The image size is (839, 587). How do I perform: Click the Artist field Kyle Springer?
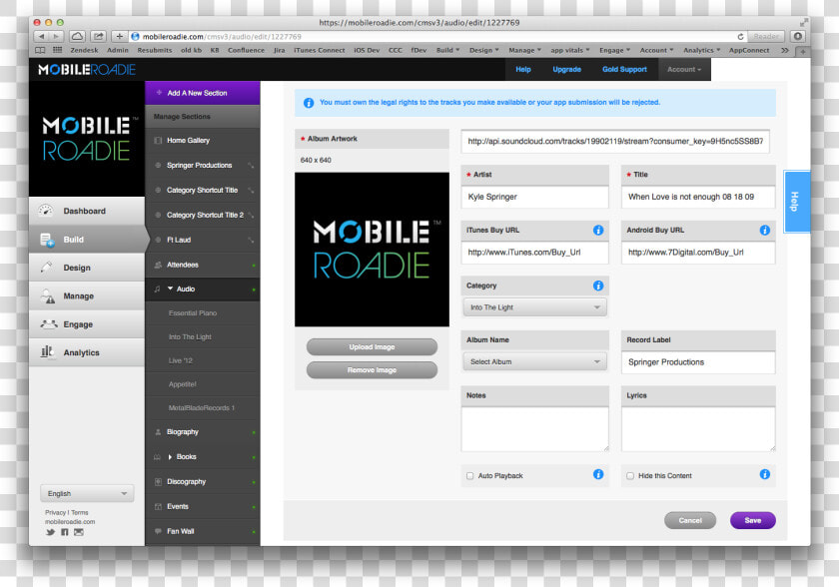pyautogui.click(x=535, y=197)
